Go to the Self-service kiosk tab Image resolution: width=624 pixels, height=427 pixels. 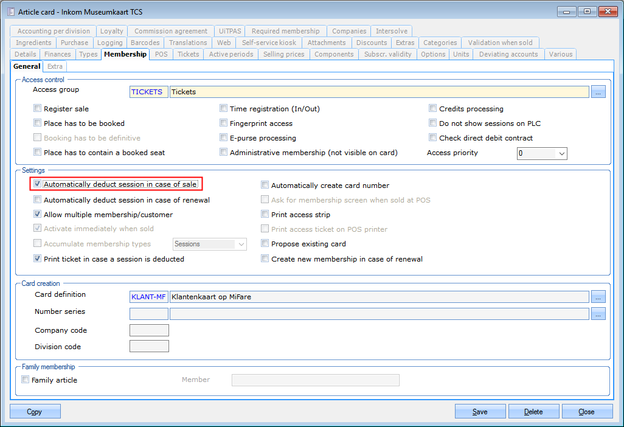pyautogui.click(x=268, y=43)
